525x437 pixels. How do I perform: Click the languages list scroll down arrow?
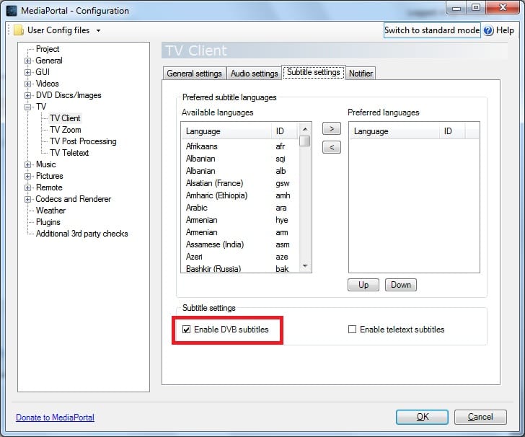coord(306,266)
